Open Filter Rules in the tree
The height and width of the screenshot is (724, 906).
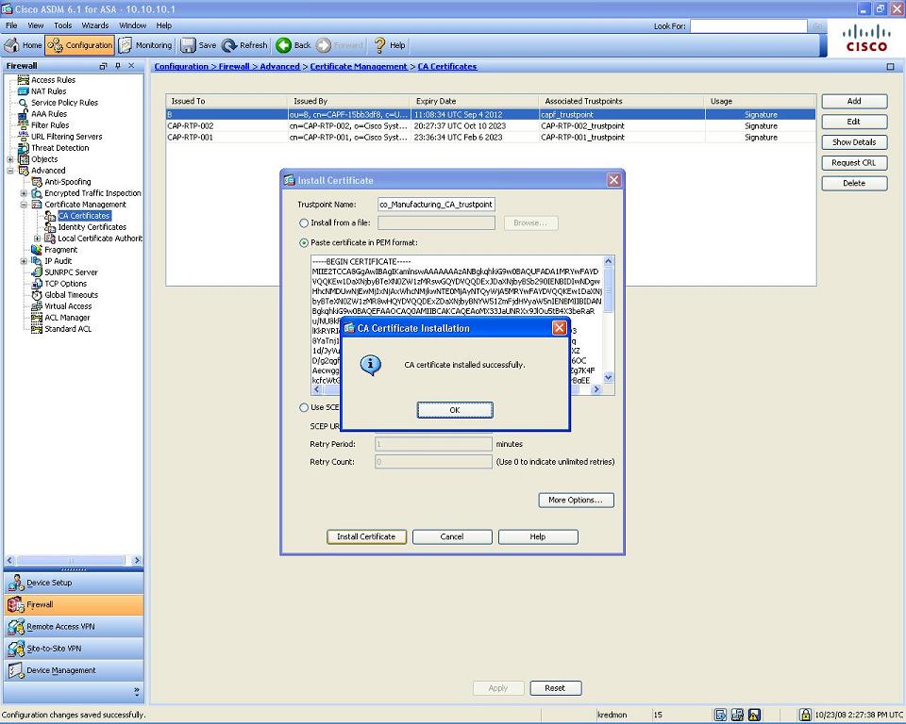pos(50,124)
